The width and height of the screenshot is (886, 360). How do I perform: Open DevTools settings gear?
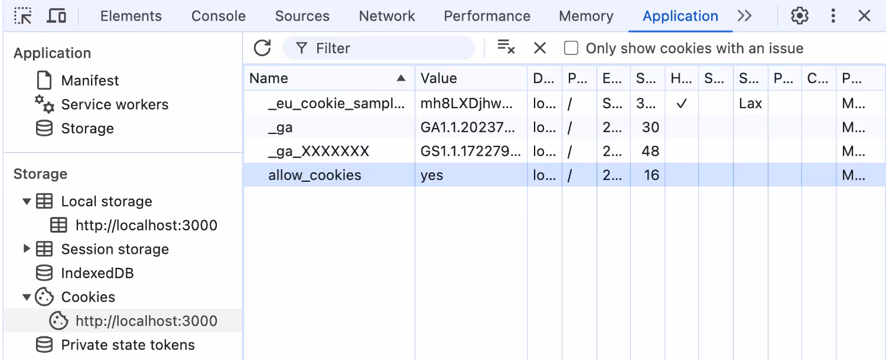point(799,16)
